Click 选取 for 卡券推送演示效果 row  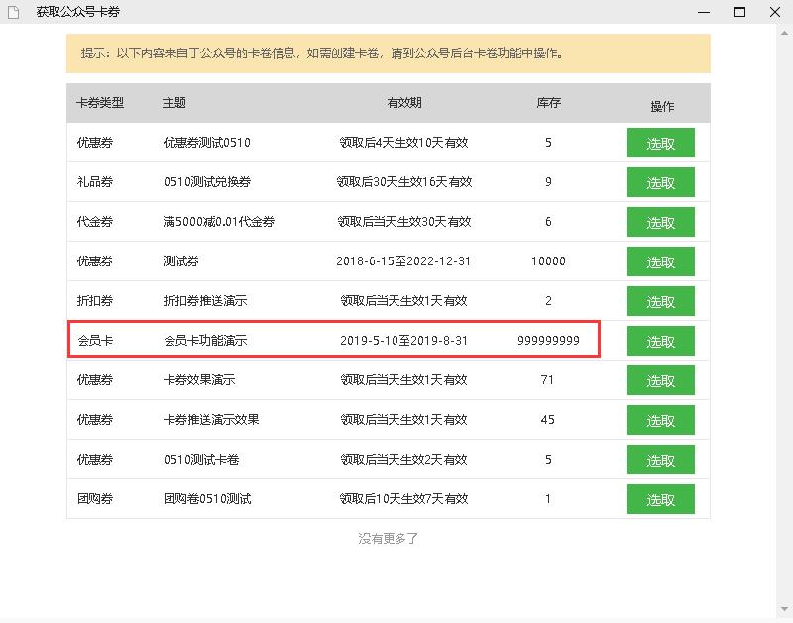[x=660, y=420]
